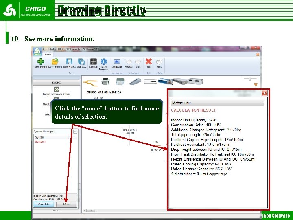This screenshot has width=293, height=220.
Task: Click the More button in System Manager
Action: click(x=66, y=204)
